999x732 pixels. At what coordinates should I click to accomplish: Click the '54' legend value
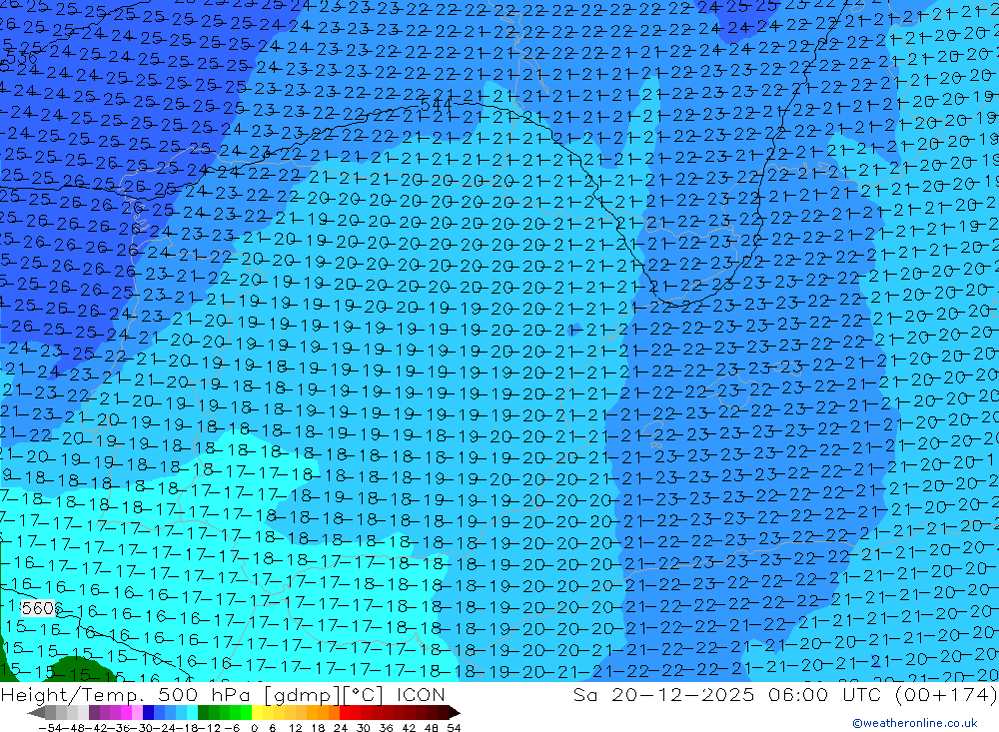[x=454, y=727]
